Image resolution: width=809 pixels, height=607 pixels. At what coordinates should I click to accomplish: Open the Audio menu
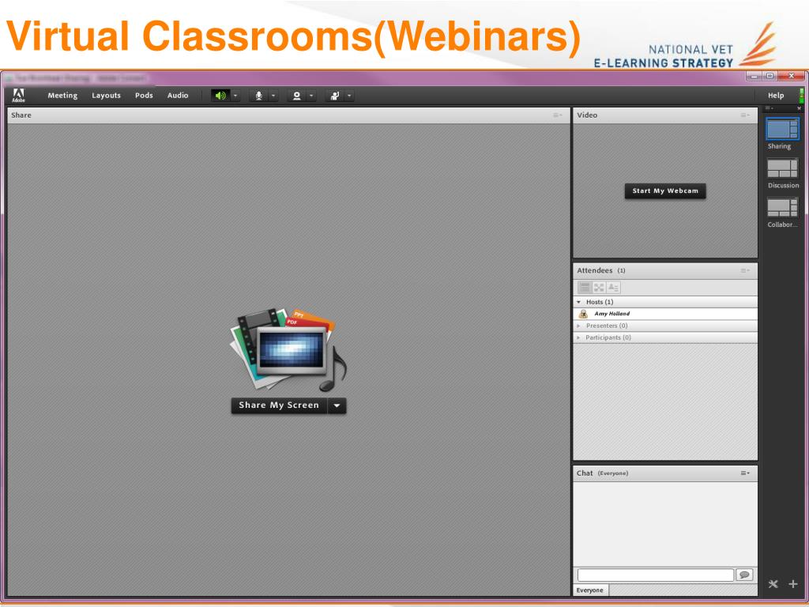(x=178, y=96)
